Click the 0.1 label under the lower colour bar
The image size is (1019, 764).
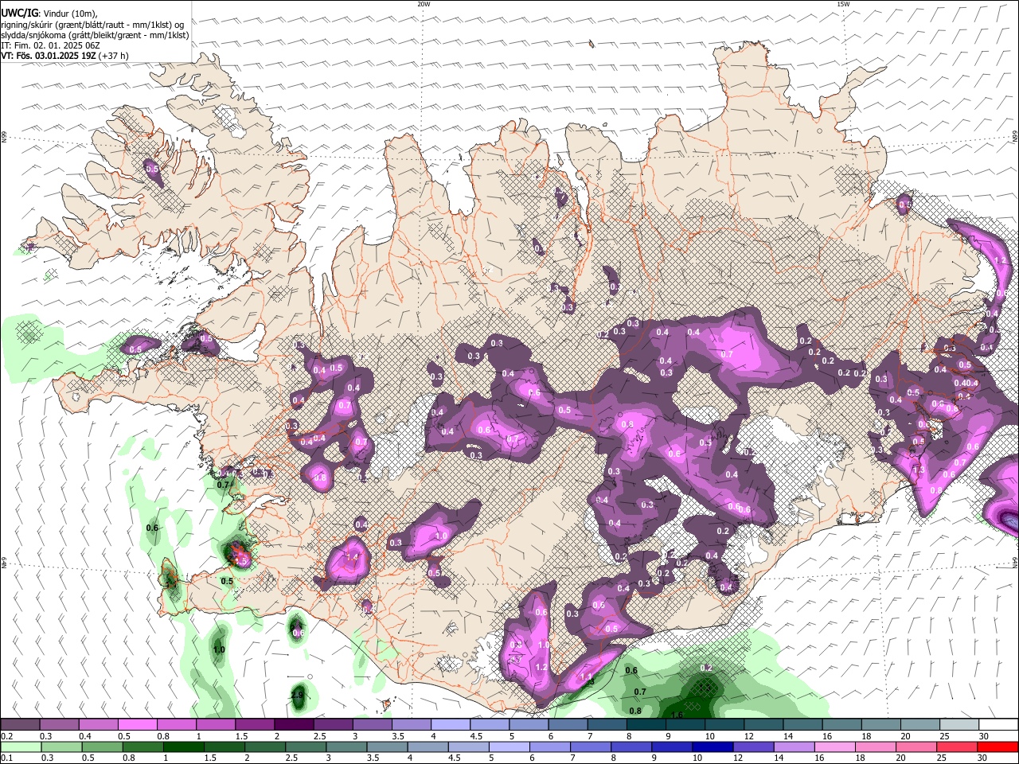[6, 758]
